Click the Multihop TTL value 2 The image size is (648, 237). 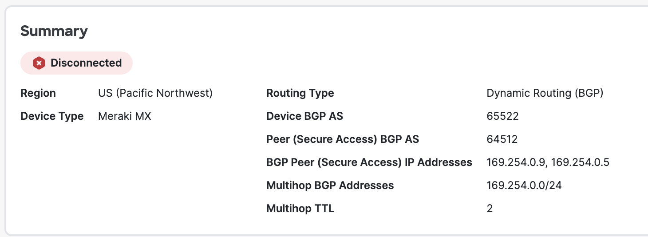[x=490, y=209]
